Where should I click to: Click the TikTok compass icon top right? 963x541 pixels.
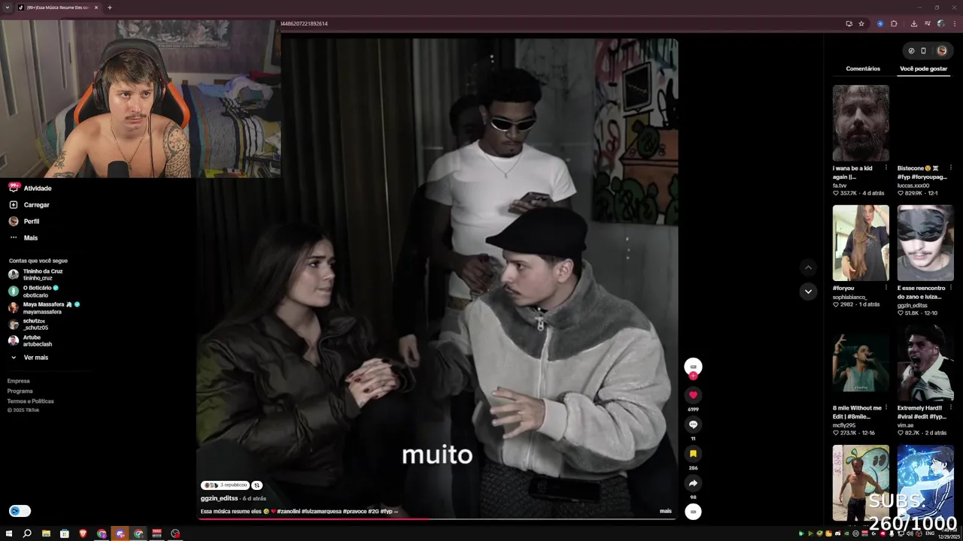(911, 51)
